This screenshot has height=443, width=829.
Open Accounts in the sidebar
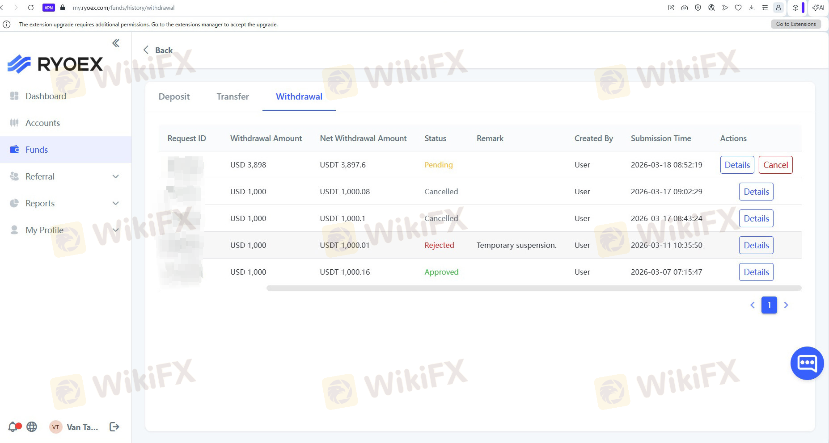coord(42,123)
